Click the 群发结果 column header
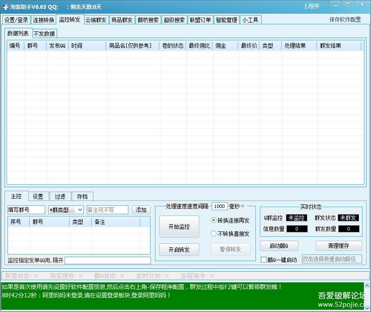 339,46
